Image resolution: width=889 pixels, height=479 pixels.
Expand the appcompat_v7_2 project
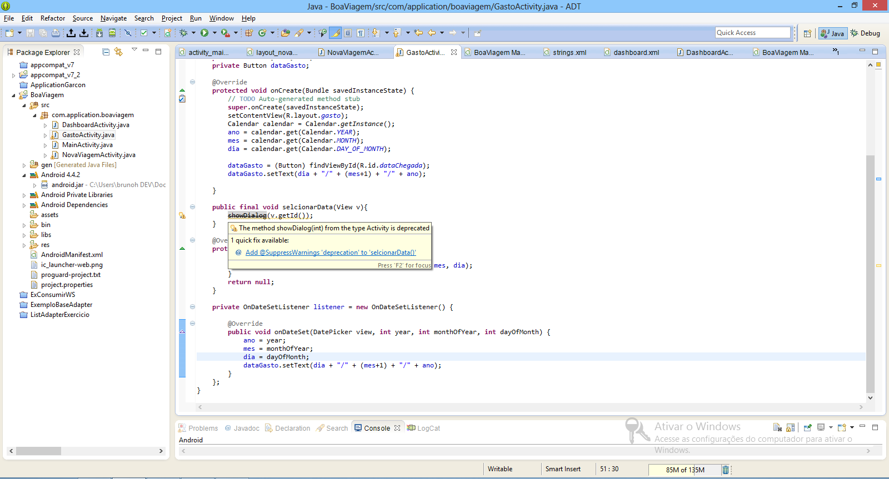pyautogui.click(x=14, y=75)
